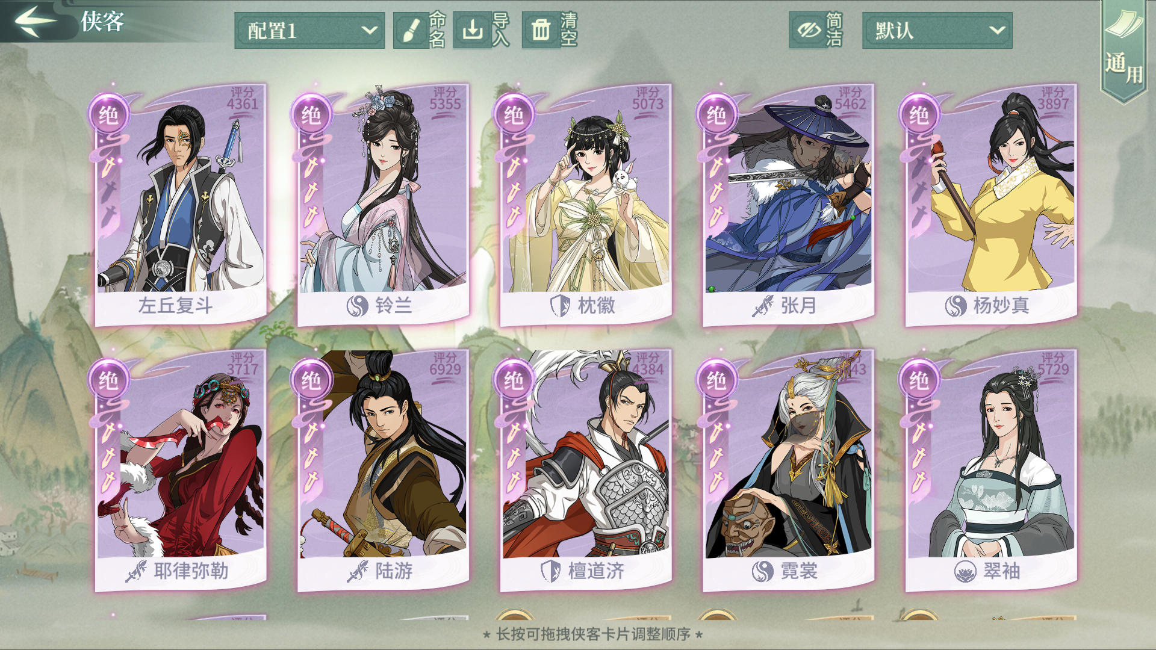Click the shield icon beside 枕徽
This screenshot has width=1156, height=650.
click(x=560, y=306)
